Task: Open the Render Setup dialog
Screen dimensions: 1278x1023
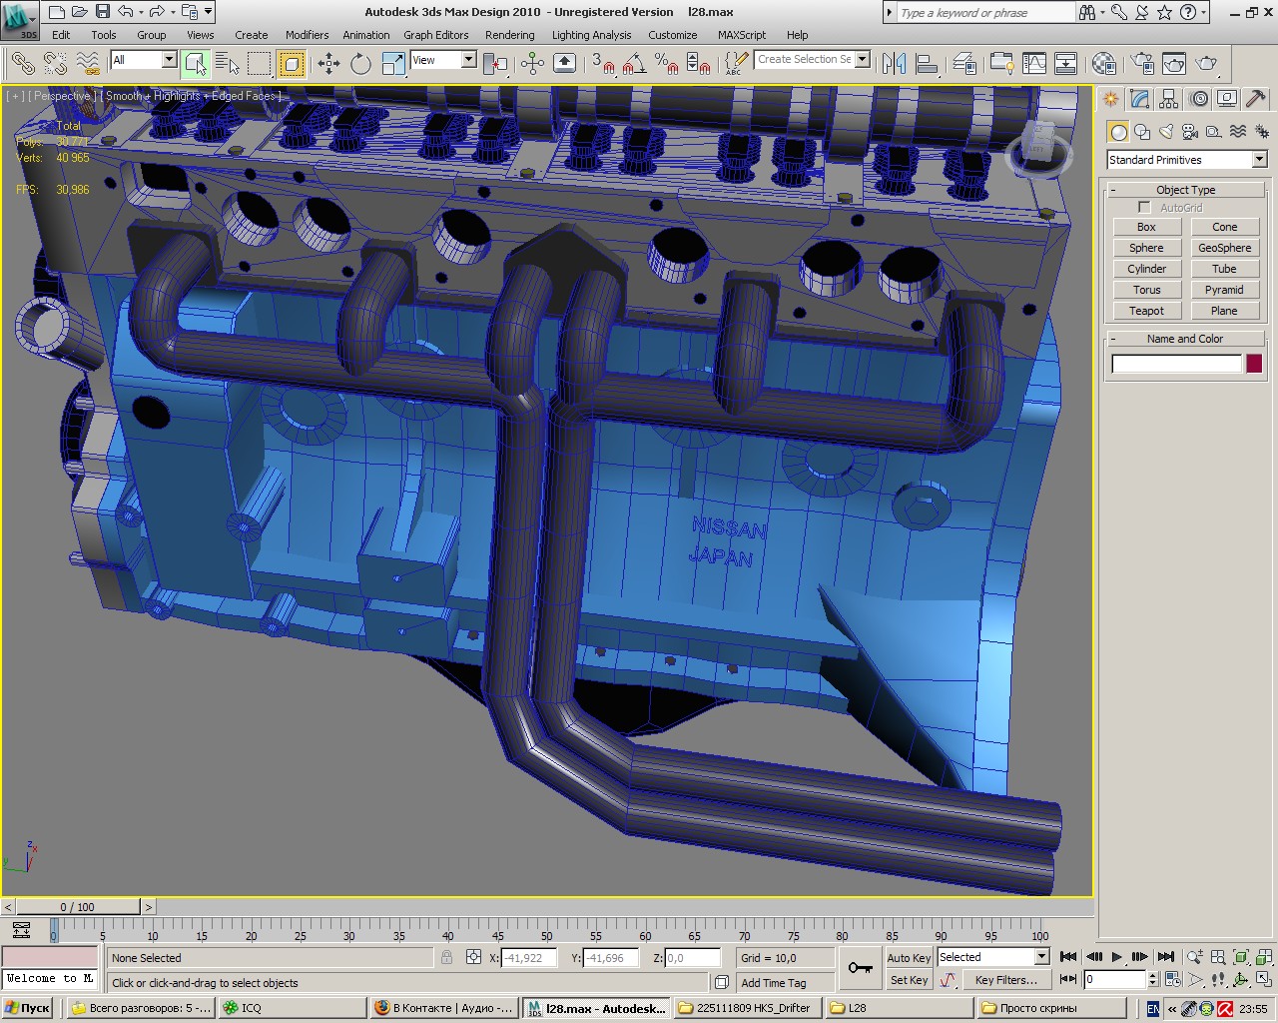Action: point(1142,64)
